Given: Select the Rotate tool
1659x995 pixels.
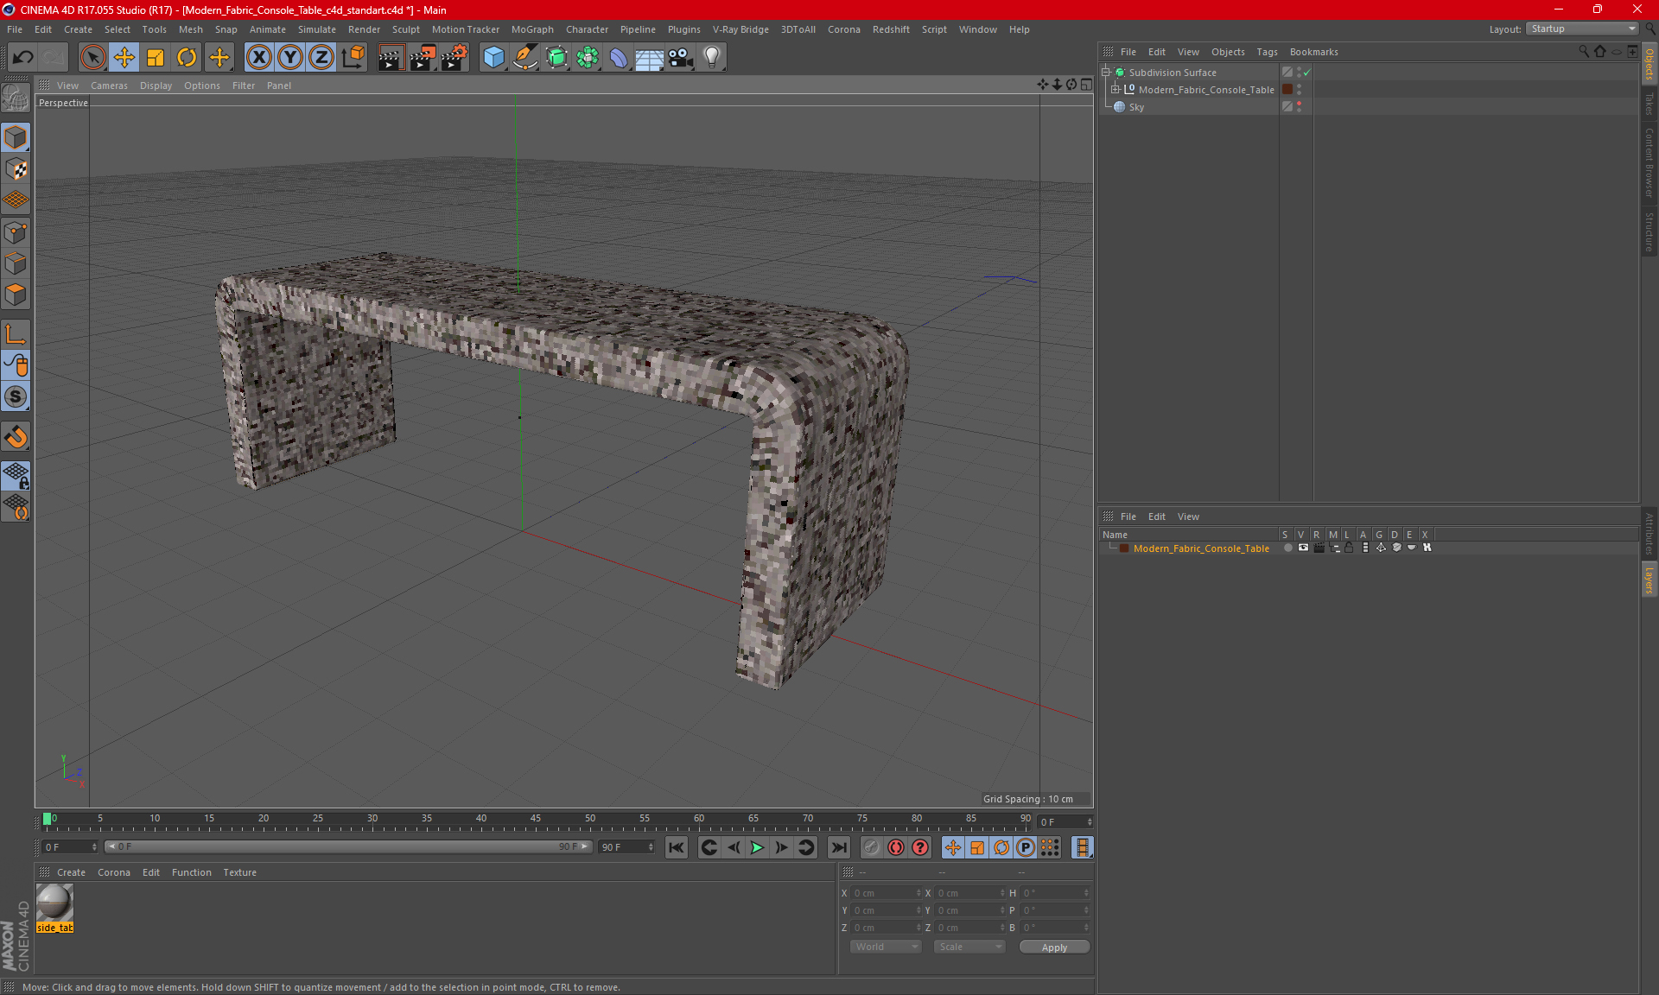Looking at the screenshot, I should 187,58.
